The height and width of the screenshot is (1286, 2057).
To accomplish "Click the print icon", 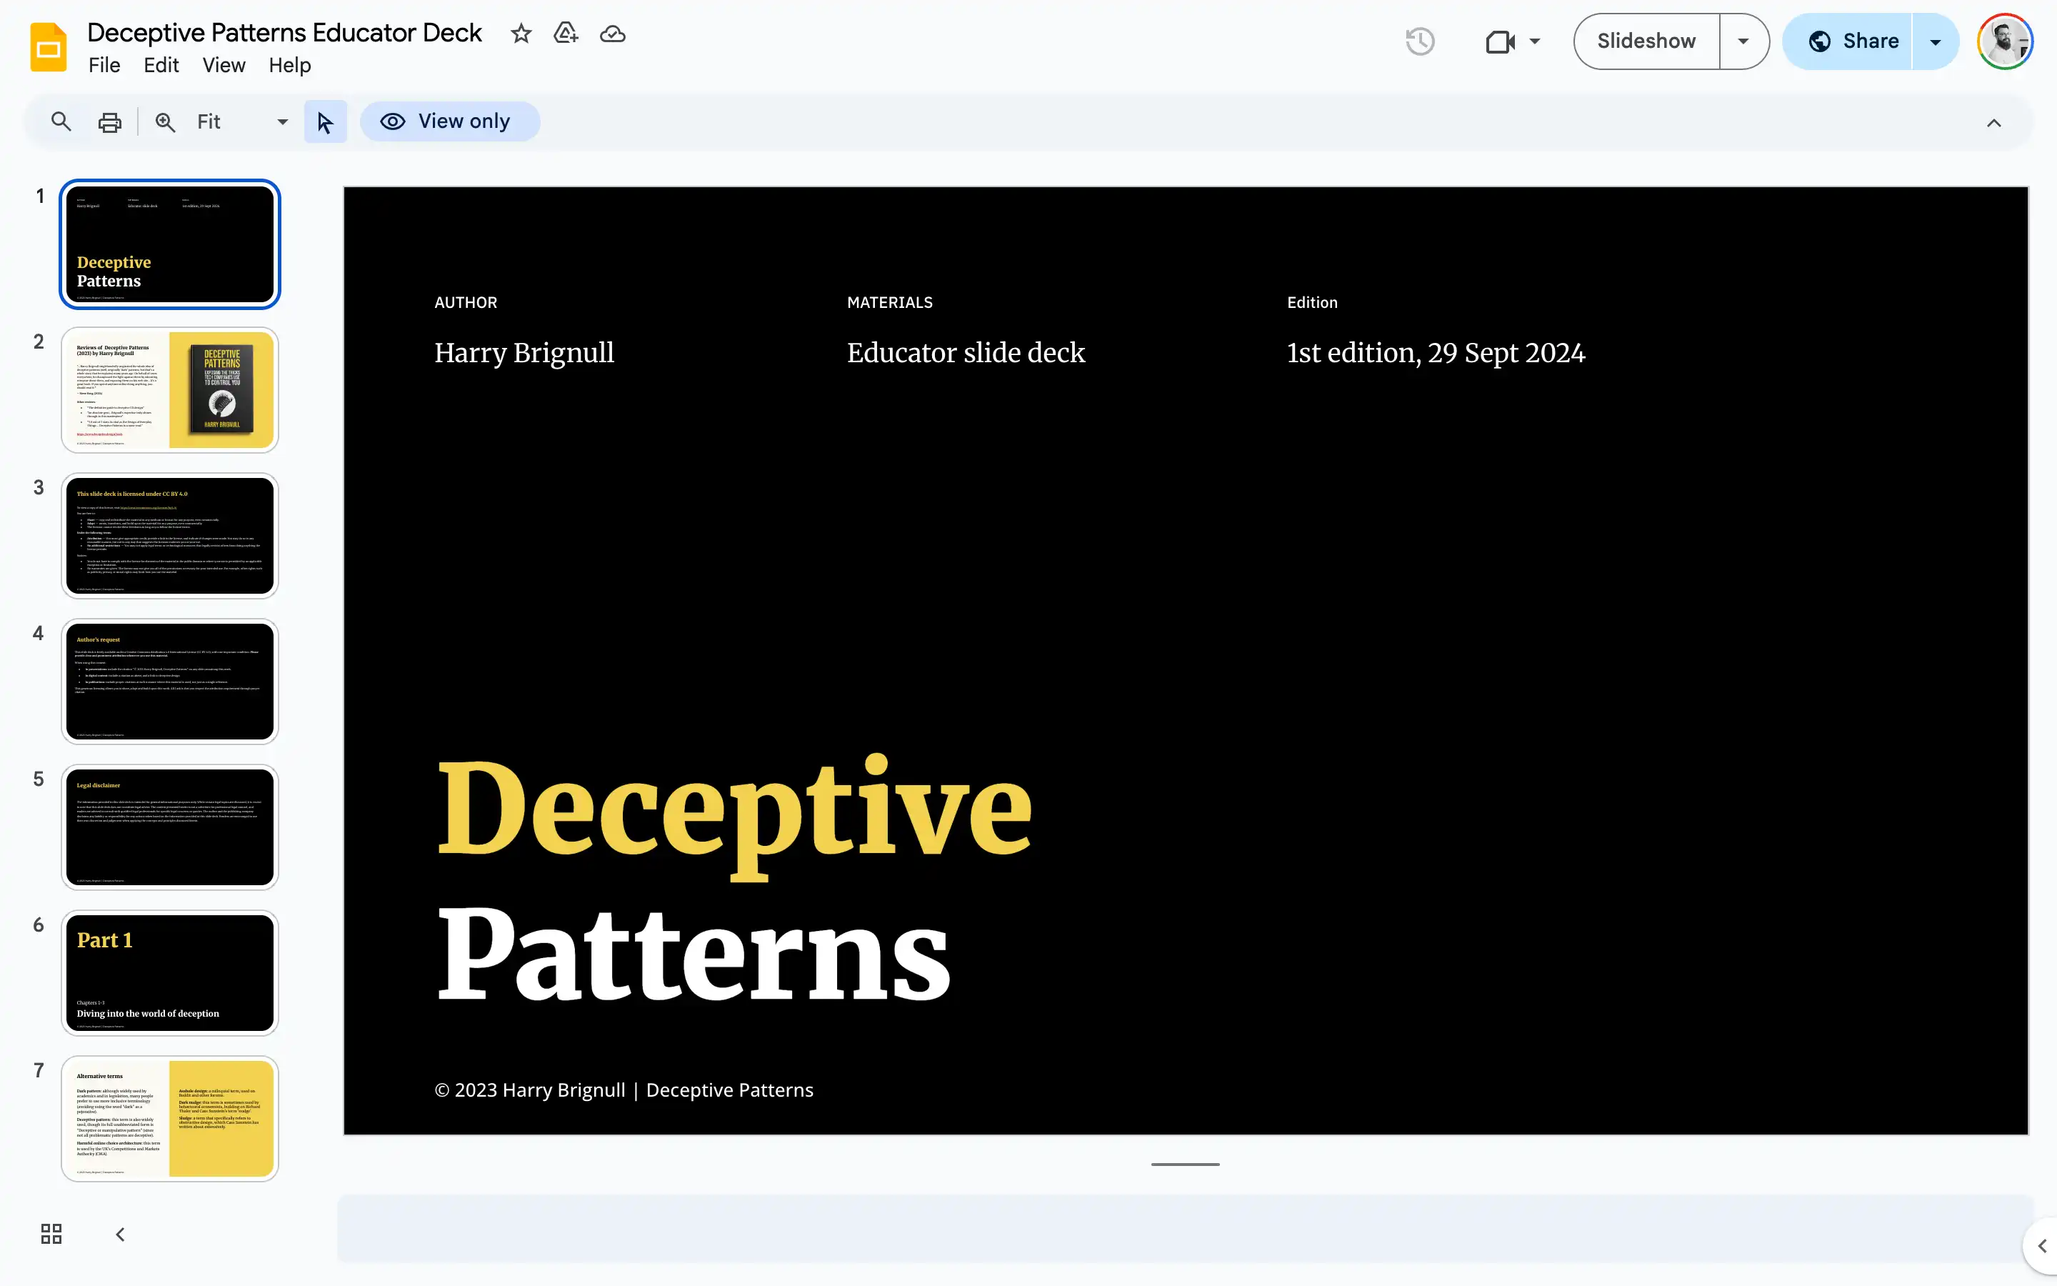I will (110, 121).
